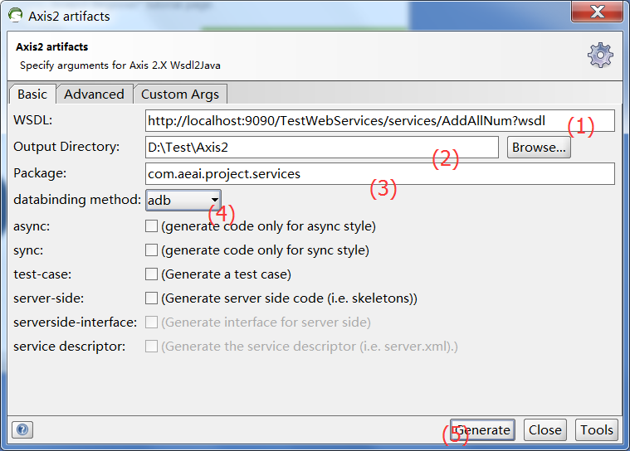
Task: Open the Custom Args tab
Action: (x=180, y=94)
